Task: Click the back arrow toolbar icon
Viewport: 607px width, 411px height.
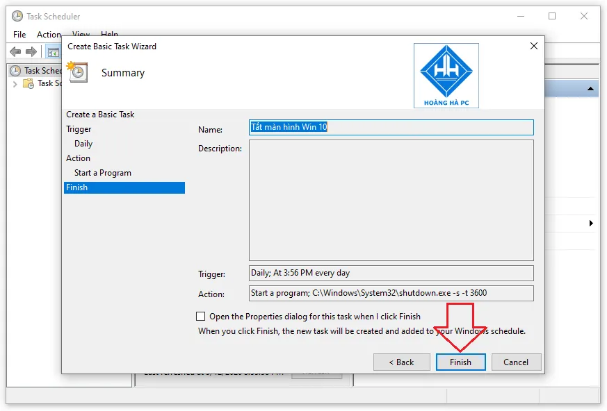Action: (x=15, y=52)
